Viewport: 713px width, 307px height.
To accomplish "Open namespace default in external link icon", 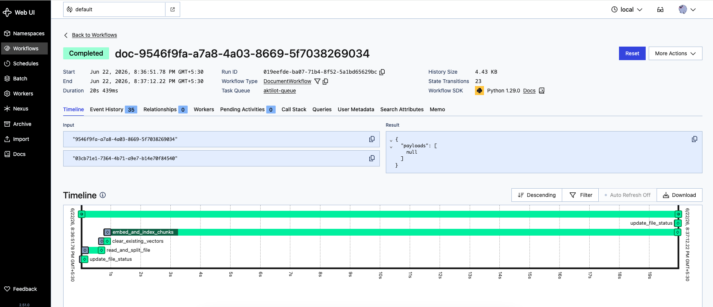I will (173, 9).
